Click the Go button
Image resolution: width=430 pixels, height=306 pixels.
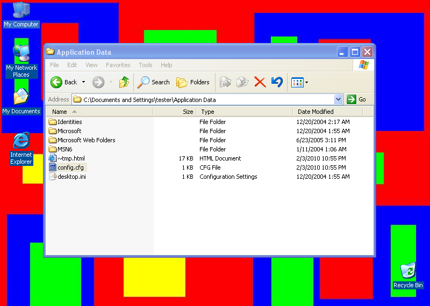click(x=356, y=99)
